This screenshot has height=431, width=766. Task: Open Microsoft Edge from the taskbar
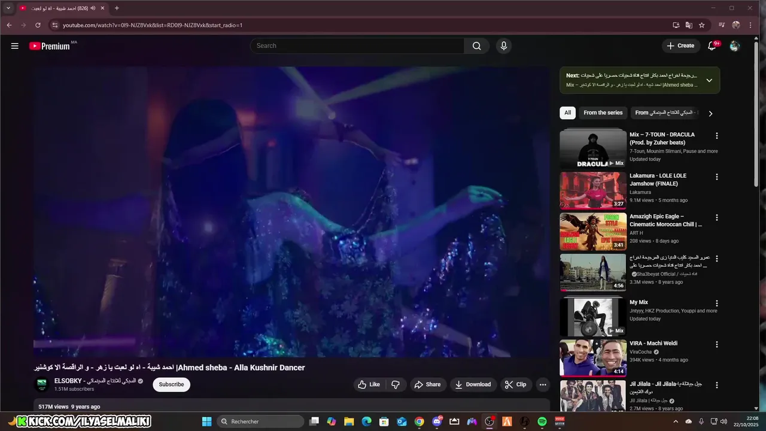pyautogui.click(x=366, y=421)
